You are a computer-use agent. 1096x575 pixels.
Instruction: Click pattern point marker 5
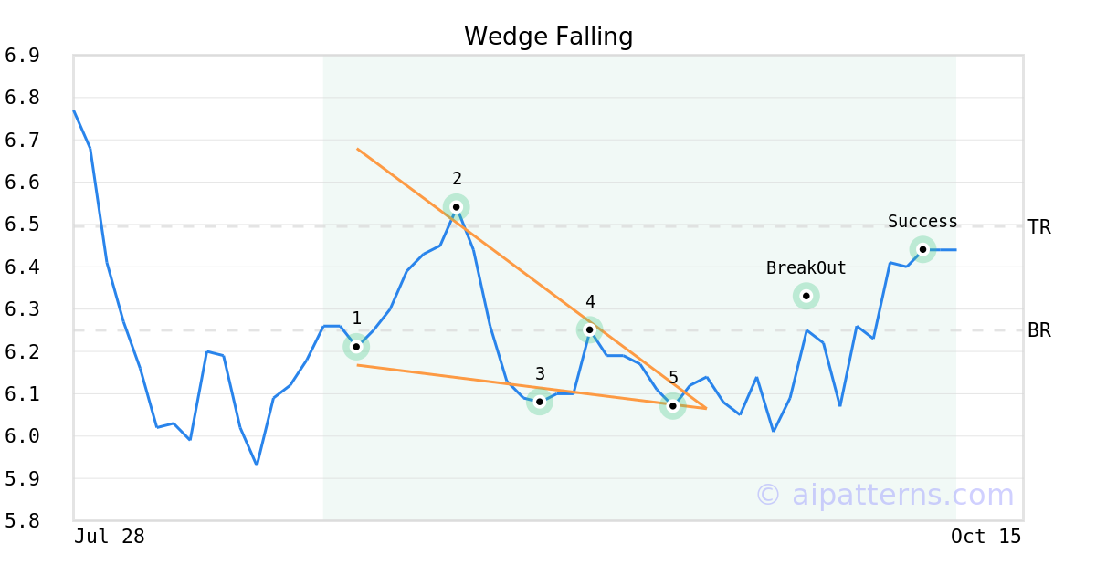pos(673,406)
